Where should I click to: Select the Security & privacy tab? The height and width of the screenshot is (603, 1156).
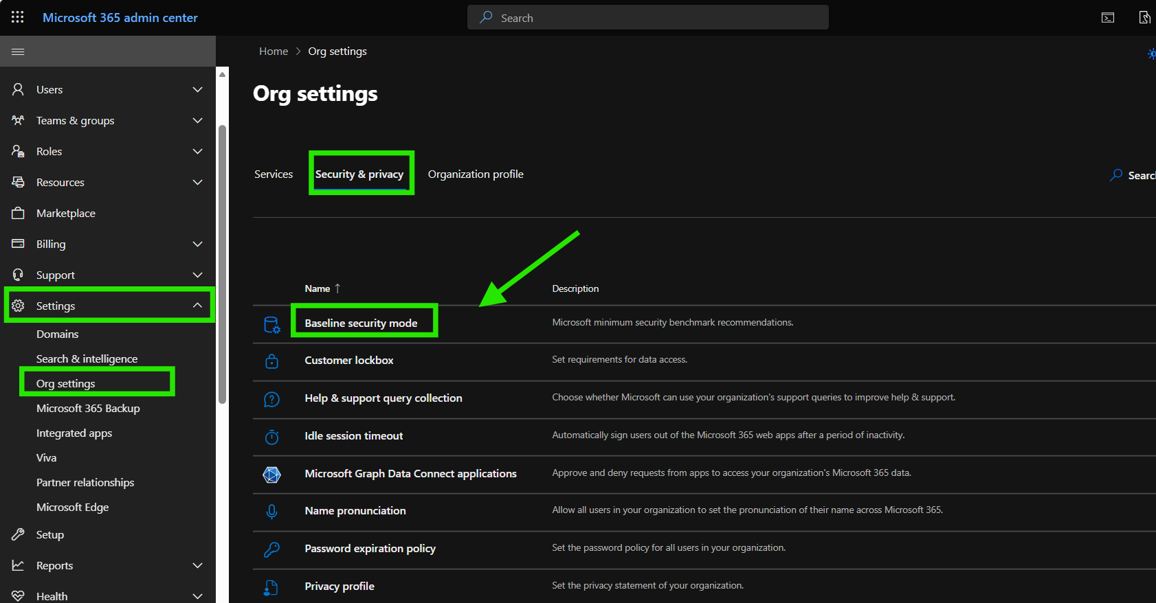tap(359, 174)
